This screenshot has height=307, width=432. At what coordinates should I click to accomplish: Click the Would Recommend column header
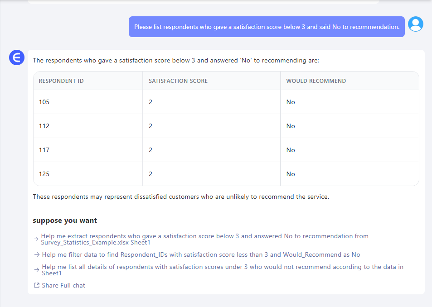[316, 81]
